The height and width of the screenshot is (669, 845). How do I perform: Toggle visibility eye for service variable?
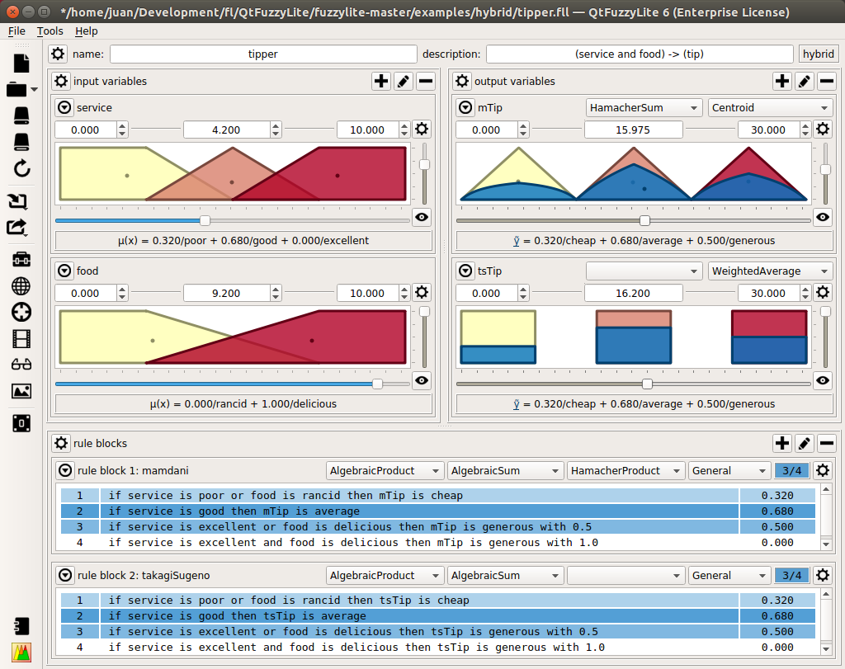coord(422,217)
